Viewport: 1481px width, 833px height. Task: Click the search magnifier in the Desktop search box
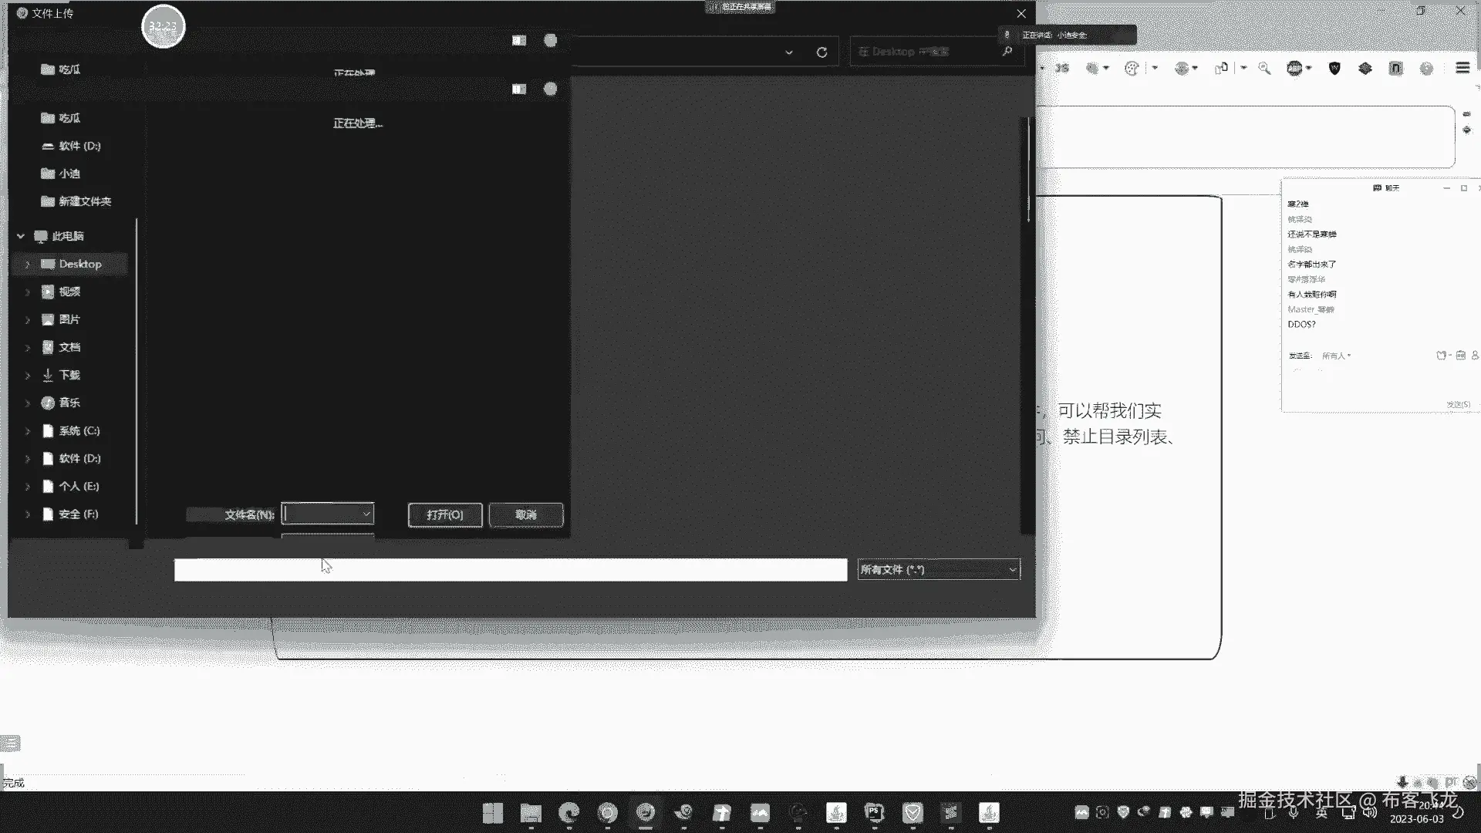1007,52
